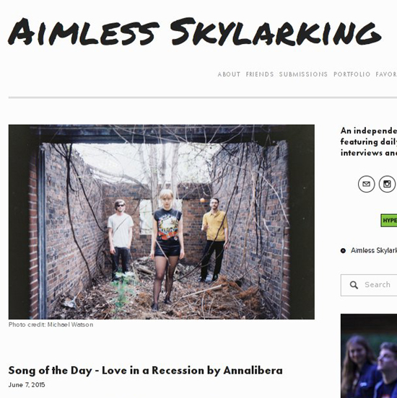Click the envelope email icon
Screen dimensions: 397x398
(x=366, y=184)
